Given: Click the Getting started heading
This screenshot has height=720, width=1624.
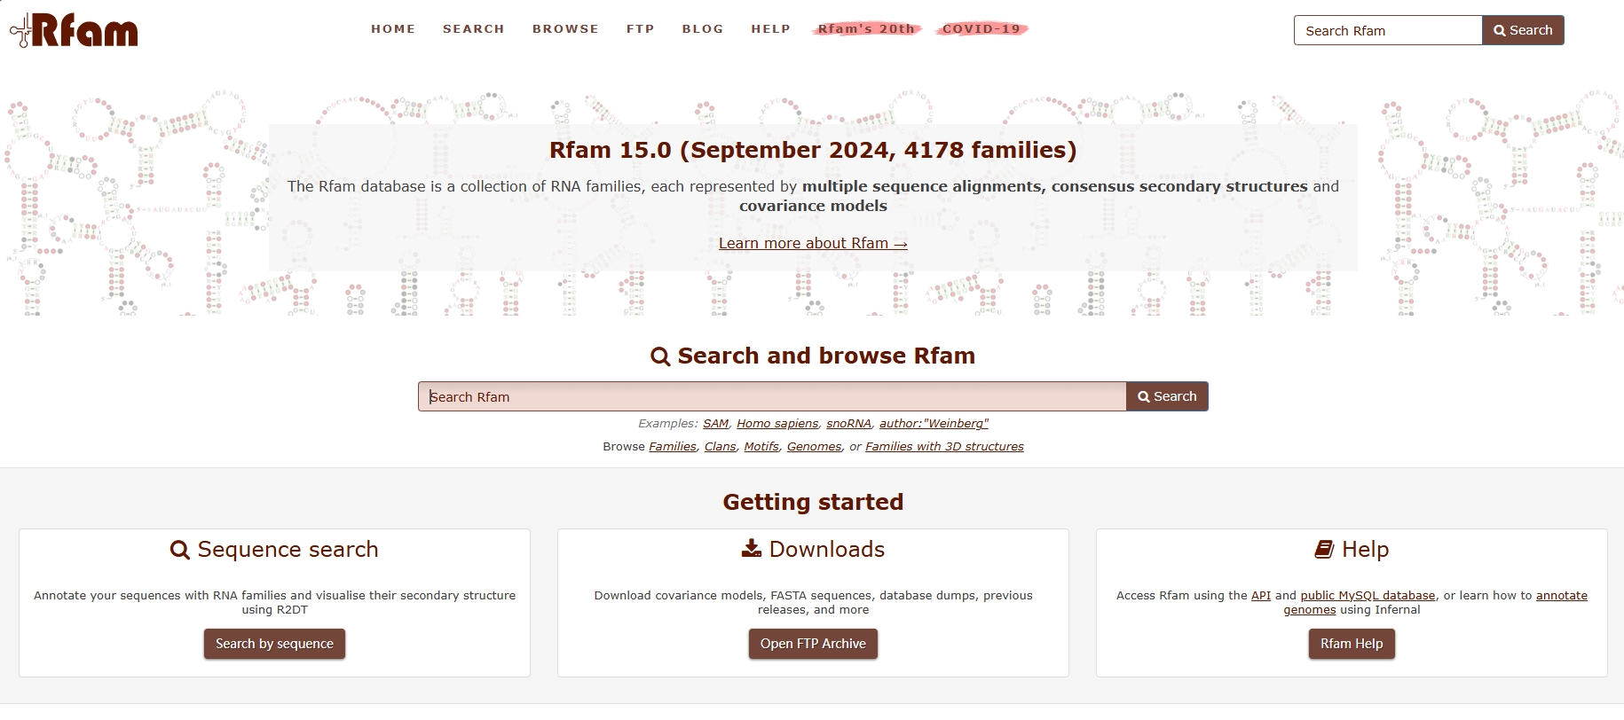Looking at the screenshot, I should [813, 502].
